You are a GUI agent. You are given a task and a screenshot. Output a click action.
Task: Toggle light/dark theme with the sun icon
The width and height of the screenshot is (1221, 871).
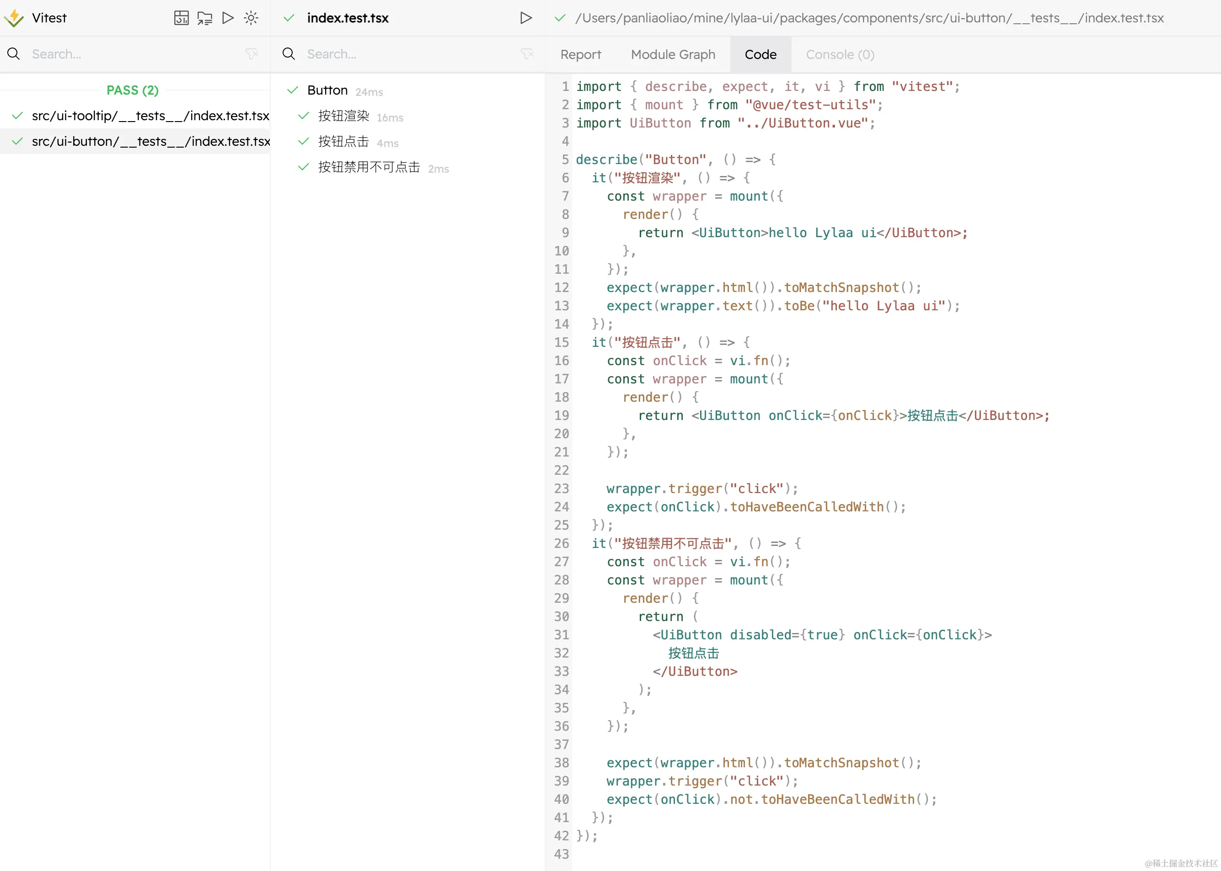pos(251,18)
